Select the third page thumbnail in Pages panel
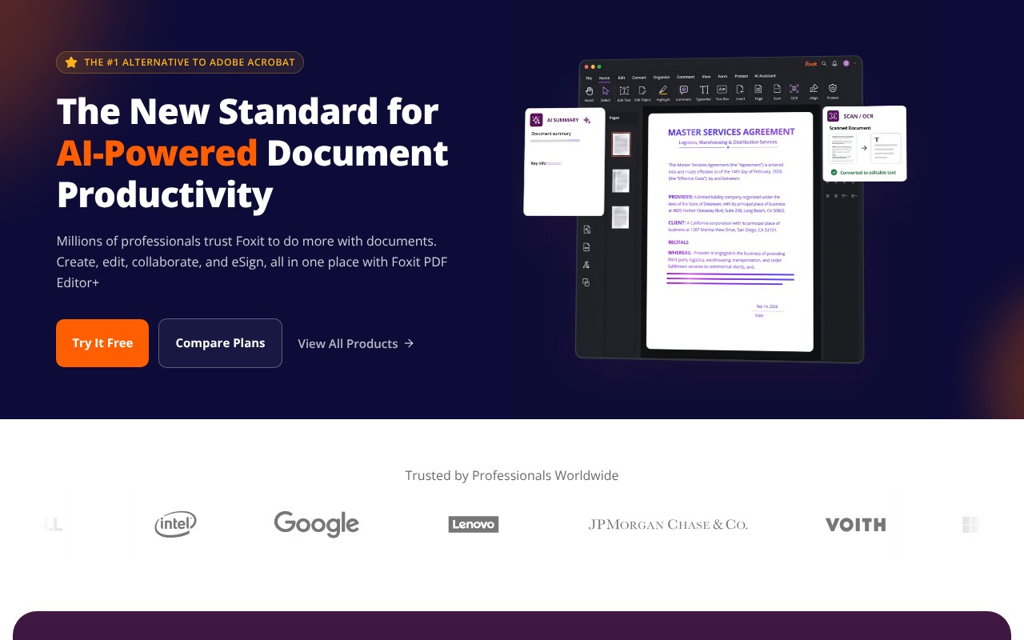This screenshot has width=1024, height=640. [621, 217]
